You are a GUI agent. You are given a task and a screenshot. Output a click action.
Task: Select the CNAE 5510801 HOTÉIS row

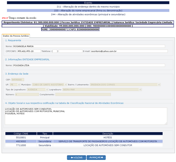point(84,137)
